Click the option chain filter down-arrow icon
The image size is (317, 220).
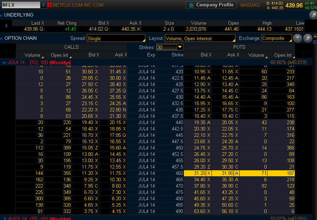[x=298, y=38]
